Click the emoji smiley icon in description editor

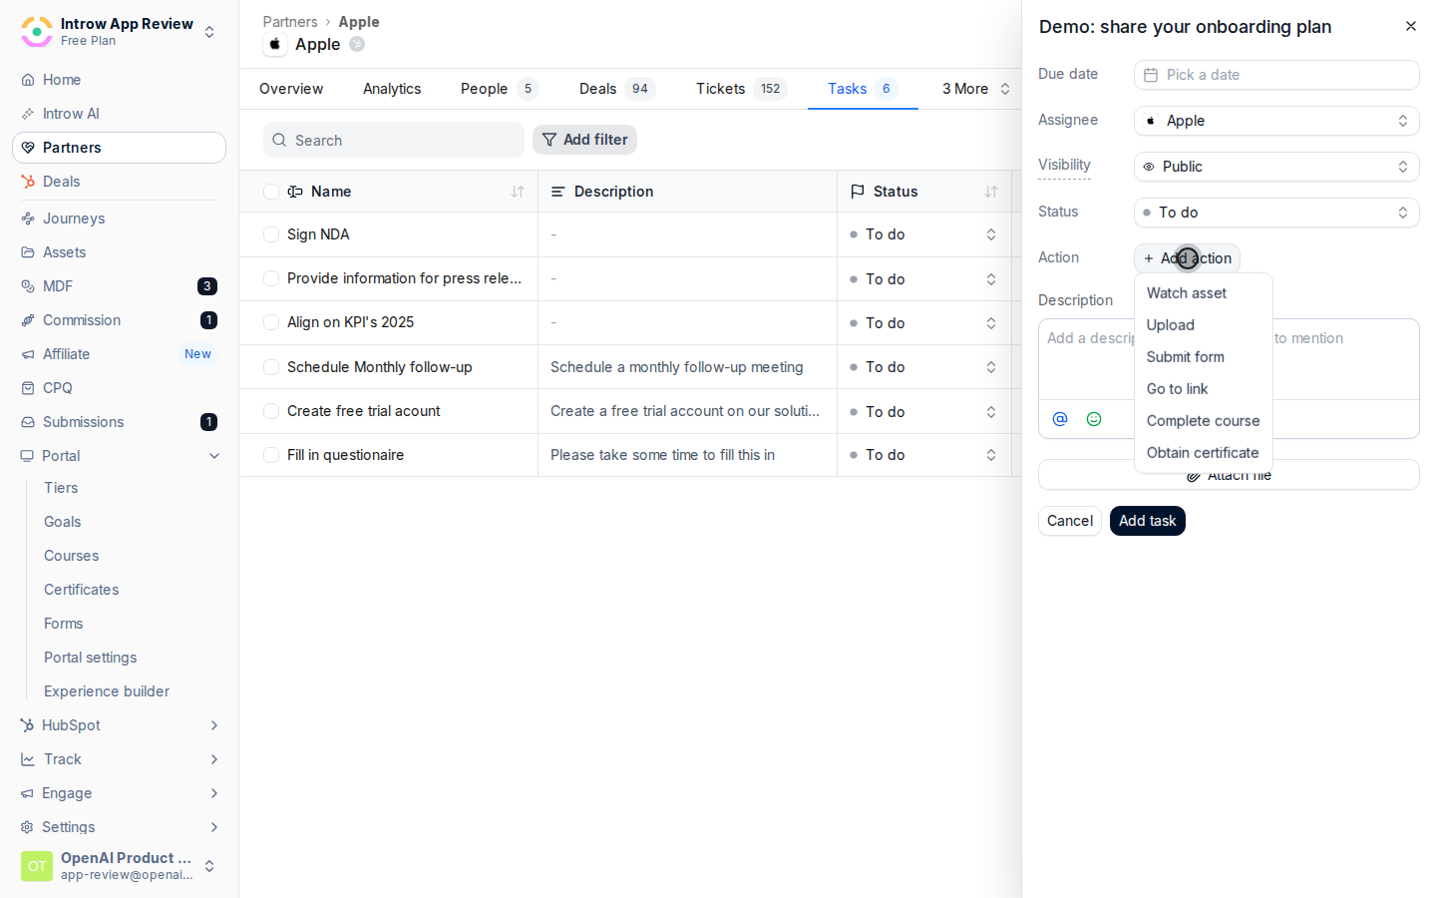1094,419
